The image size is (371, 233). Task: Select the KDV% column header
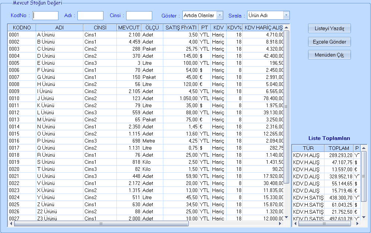tap(234, 28)
